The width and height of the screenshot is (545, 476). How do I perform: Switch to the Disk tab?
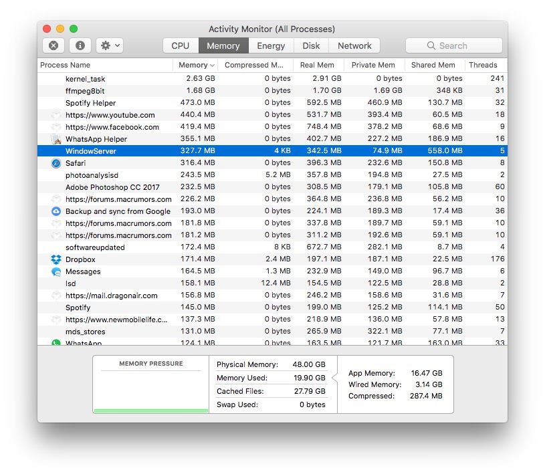[311, 45]
